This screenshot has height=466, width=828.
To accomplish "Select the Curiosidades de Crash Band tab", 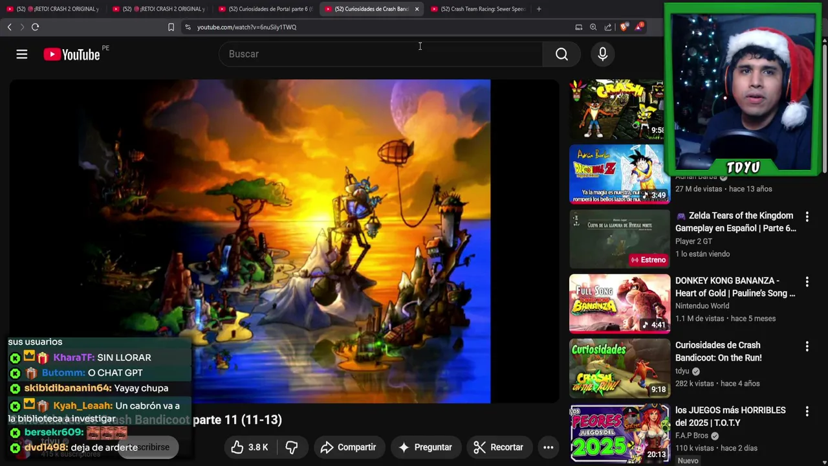I will pos(371,9).
